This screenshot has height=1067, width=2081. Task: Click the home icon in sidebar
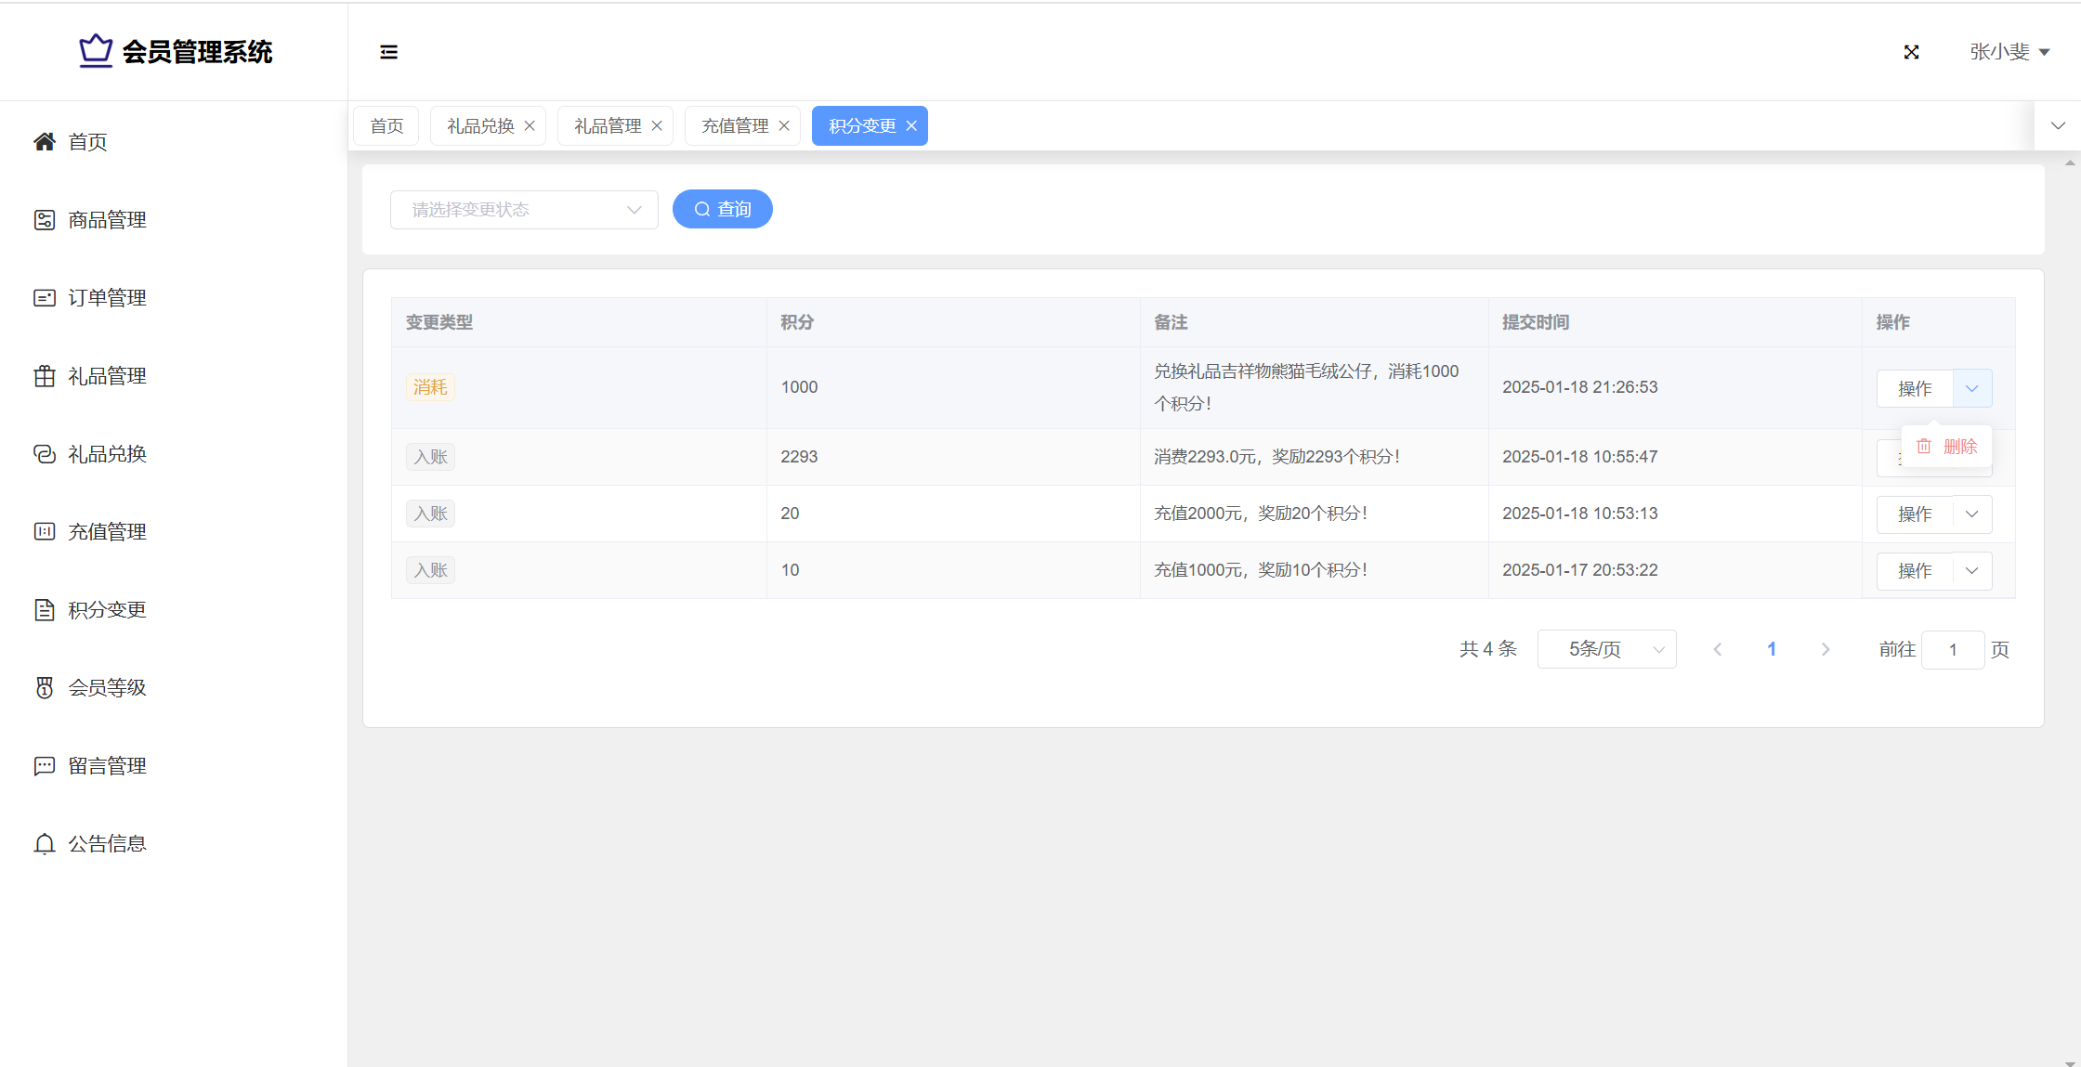click(45, 141)
